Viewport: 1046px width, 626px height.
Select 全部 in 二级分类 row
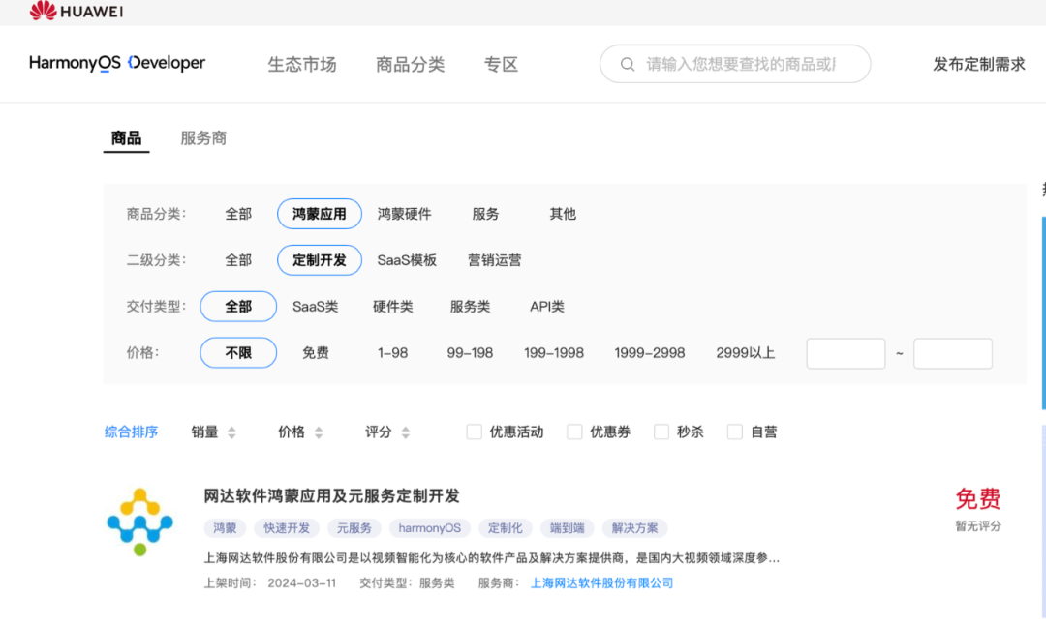click(238, 260)
